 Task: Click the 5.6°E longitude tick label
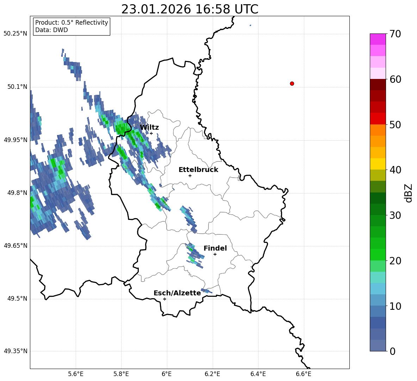point(76,374)
